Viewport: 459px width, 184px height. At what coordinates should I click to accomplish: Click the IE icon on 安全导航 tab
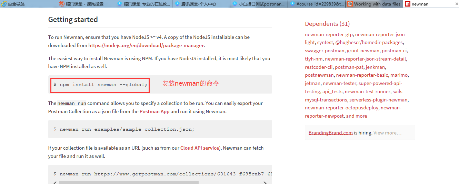click(x=4, y=4)
